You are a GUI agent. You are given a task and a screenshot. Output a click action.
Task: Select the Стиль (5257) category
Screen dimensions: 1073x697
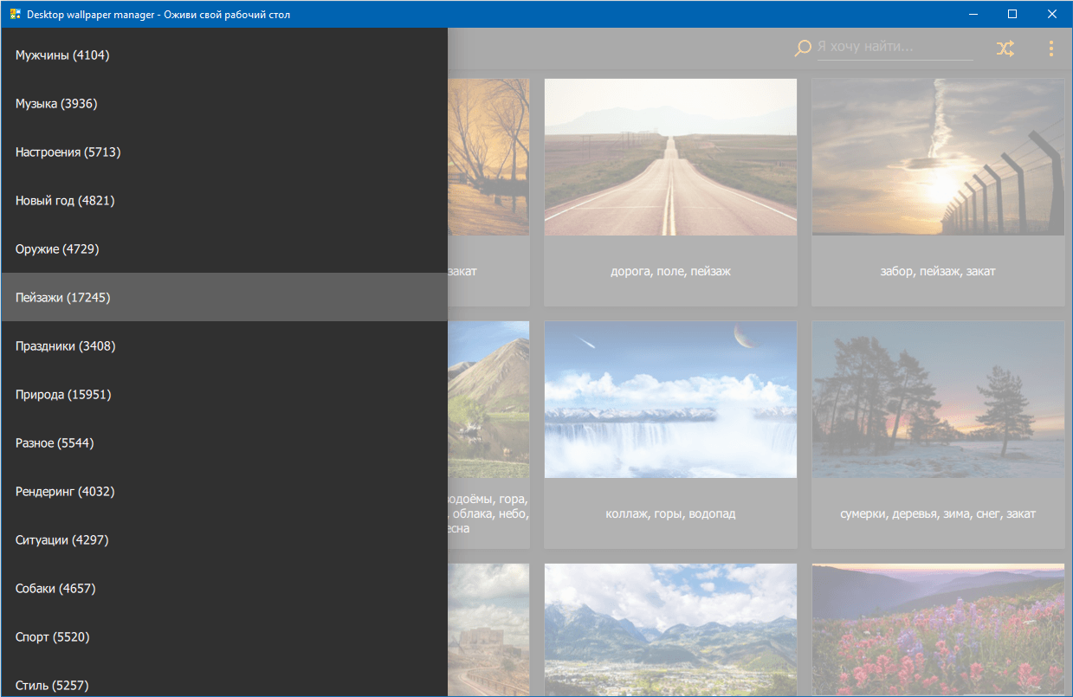pyautogui.click(x=224, y=680)
